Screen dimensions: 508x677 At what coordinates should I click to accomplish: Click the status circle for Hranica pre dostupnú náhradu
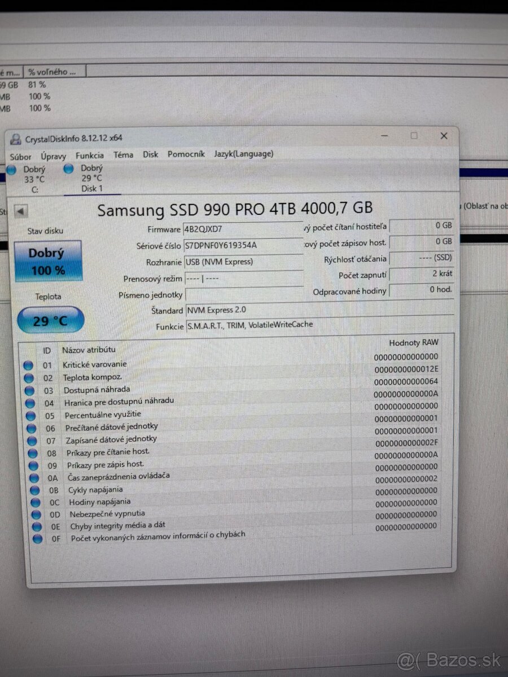pyautogui.click(x=30, y=403)
